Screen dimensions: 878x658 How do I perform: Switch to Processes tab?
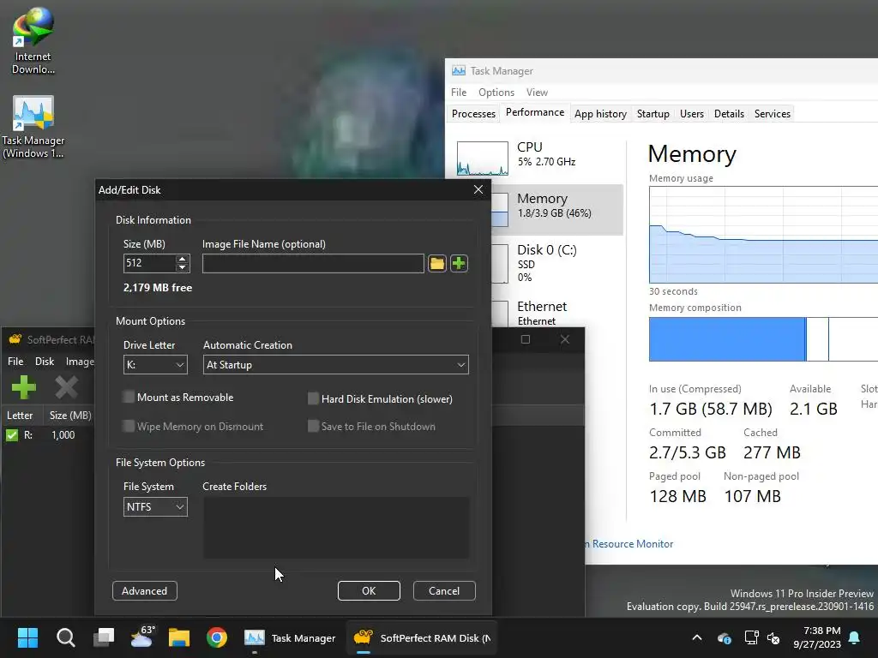(x=473, y=114)
